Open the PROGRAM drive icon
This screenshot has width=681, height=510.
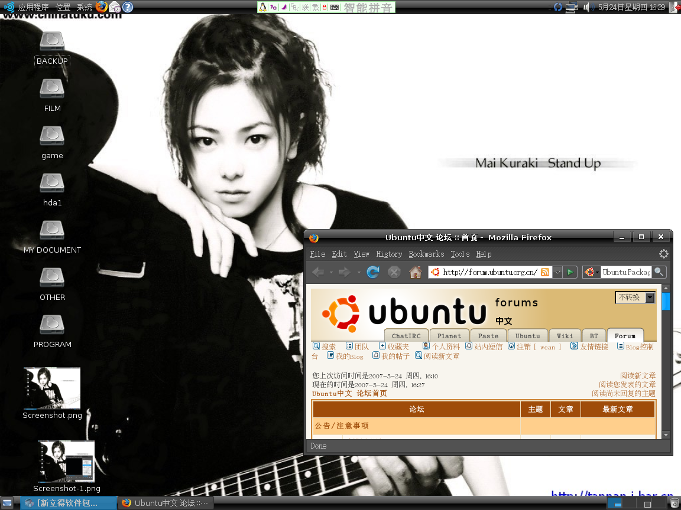click(x=52, y=332)
